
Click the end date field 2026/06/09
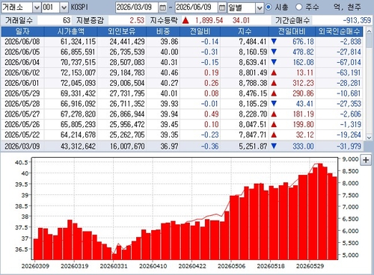(x=197, y=7)
